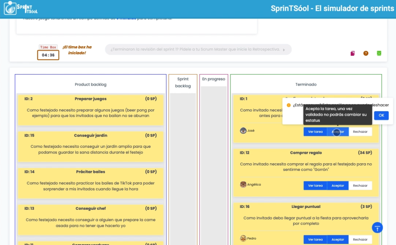Click the SprinTSóol simulator header title

click(x=332, y=8)
